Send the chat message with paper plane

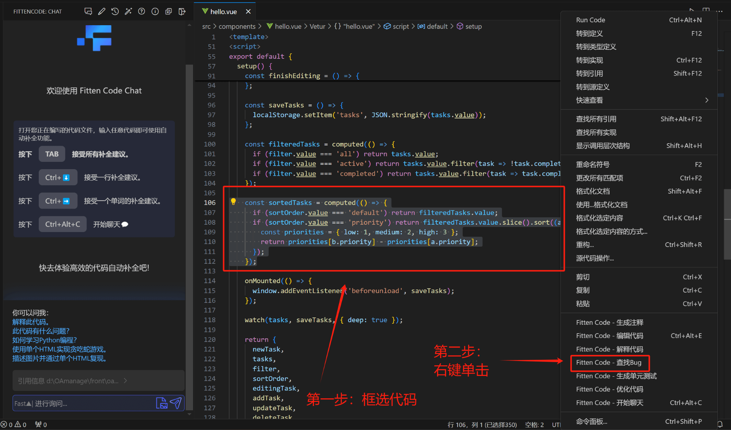coord(176,403)
